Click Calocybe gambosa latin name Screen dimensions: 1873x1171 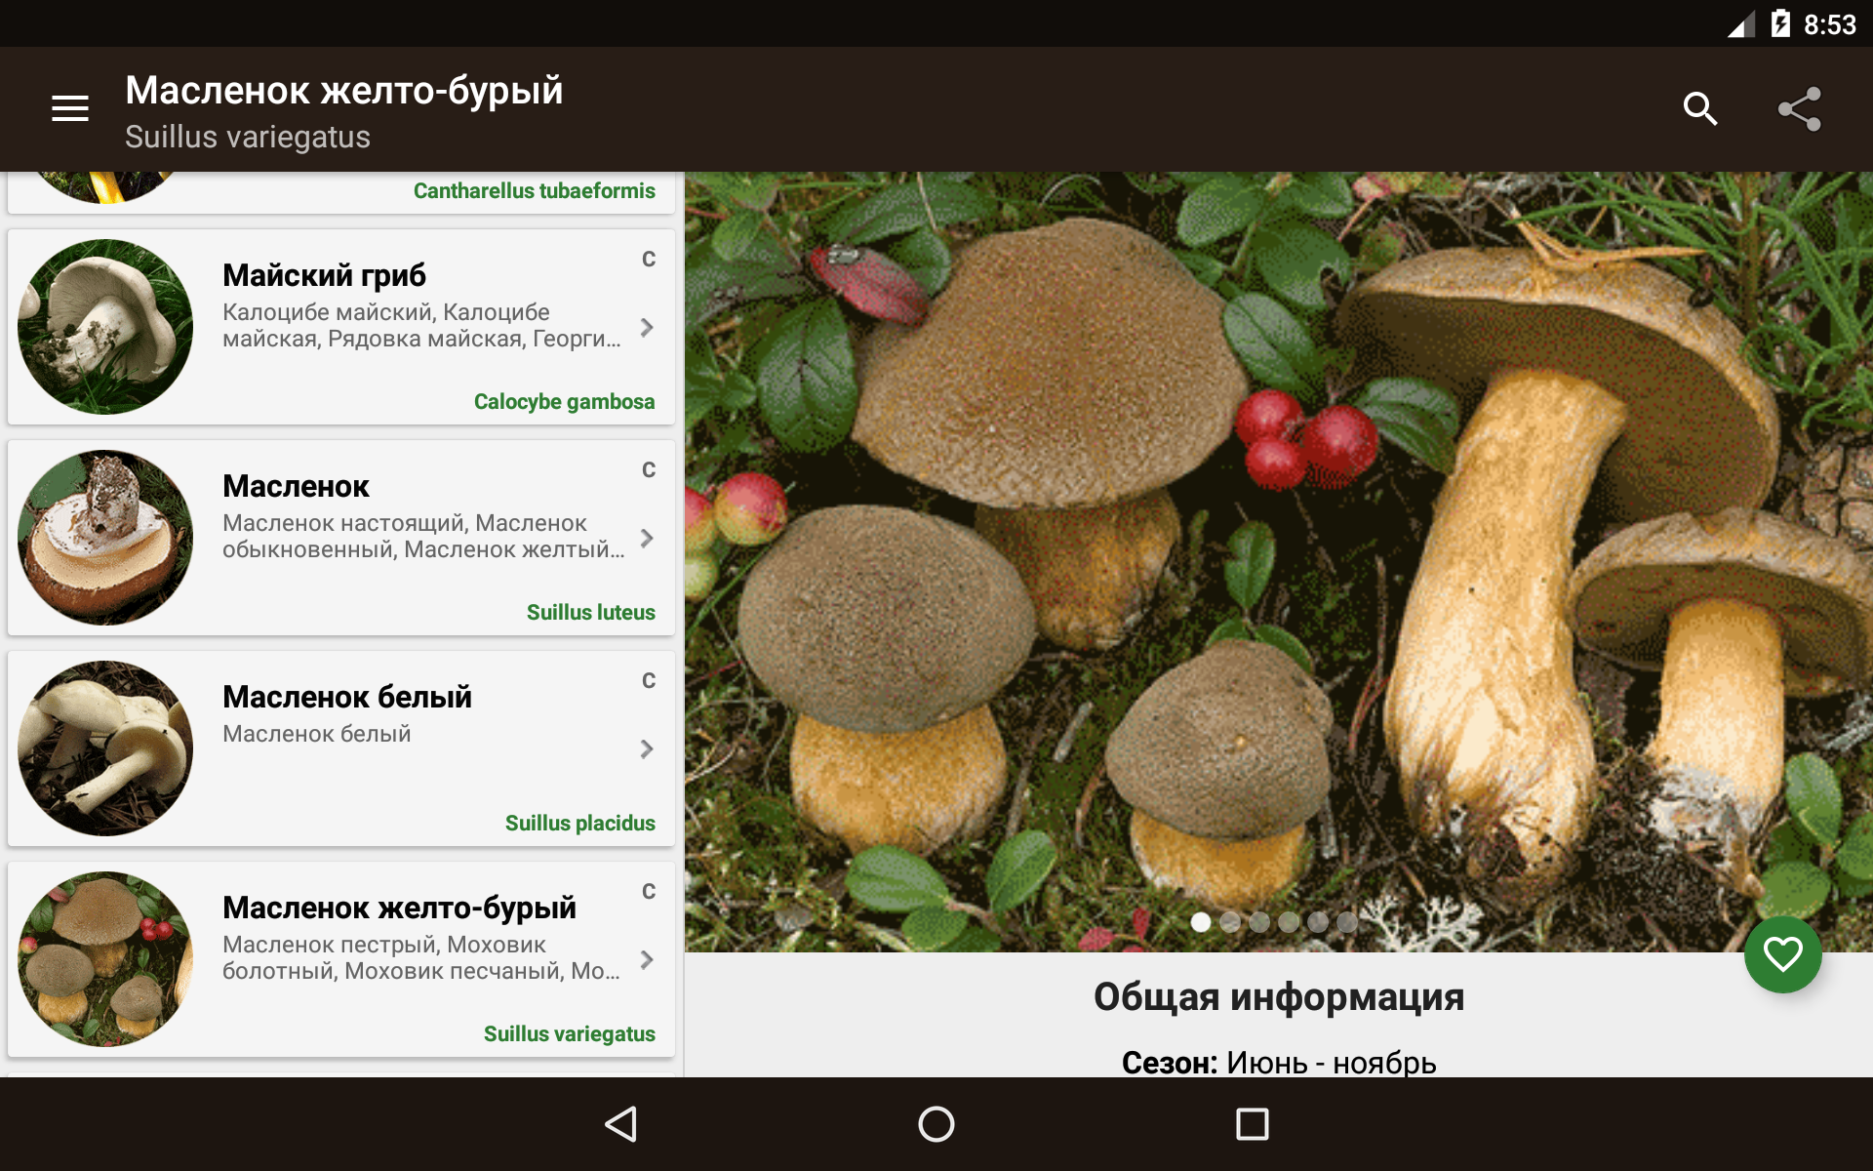point(564,402)
